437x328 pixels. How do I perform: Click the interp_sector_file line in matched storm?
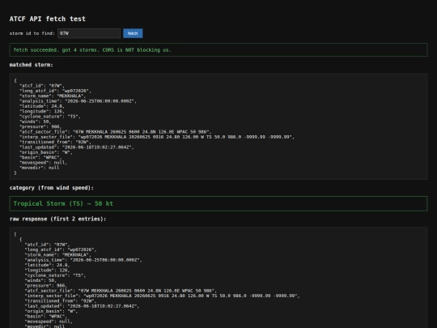point(157,137)
